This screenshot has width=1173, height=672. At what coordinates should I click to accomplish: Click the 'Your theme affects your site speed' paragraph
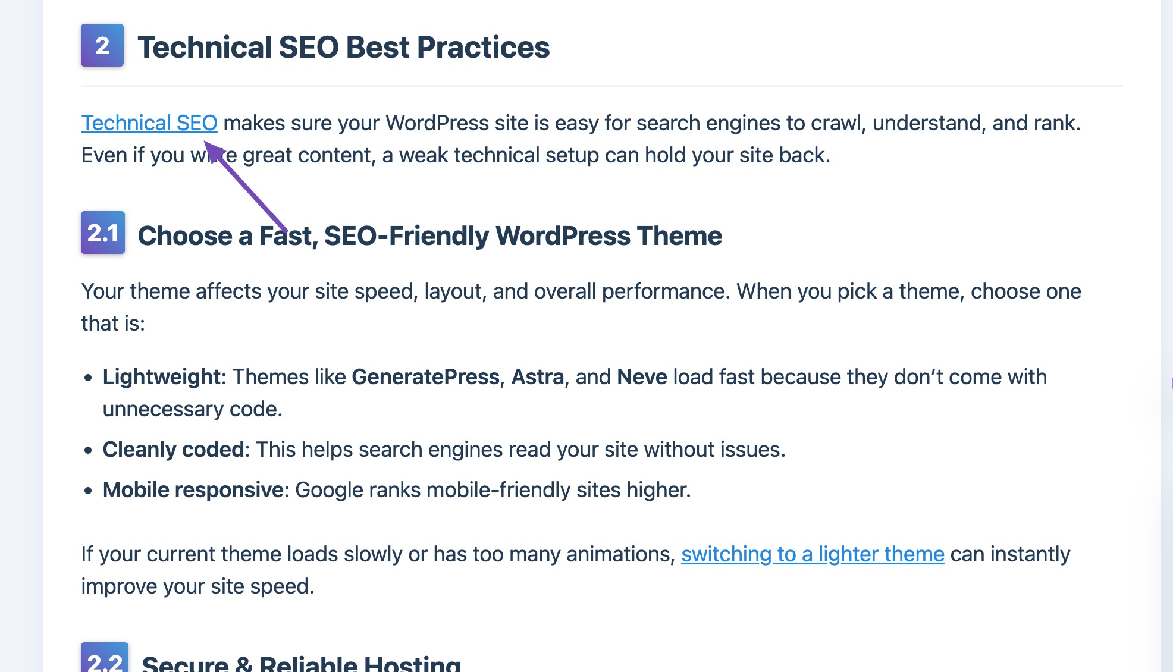tap(581, 292)
